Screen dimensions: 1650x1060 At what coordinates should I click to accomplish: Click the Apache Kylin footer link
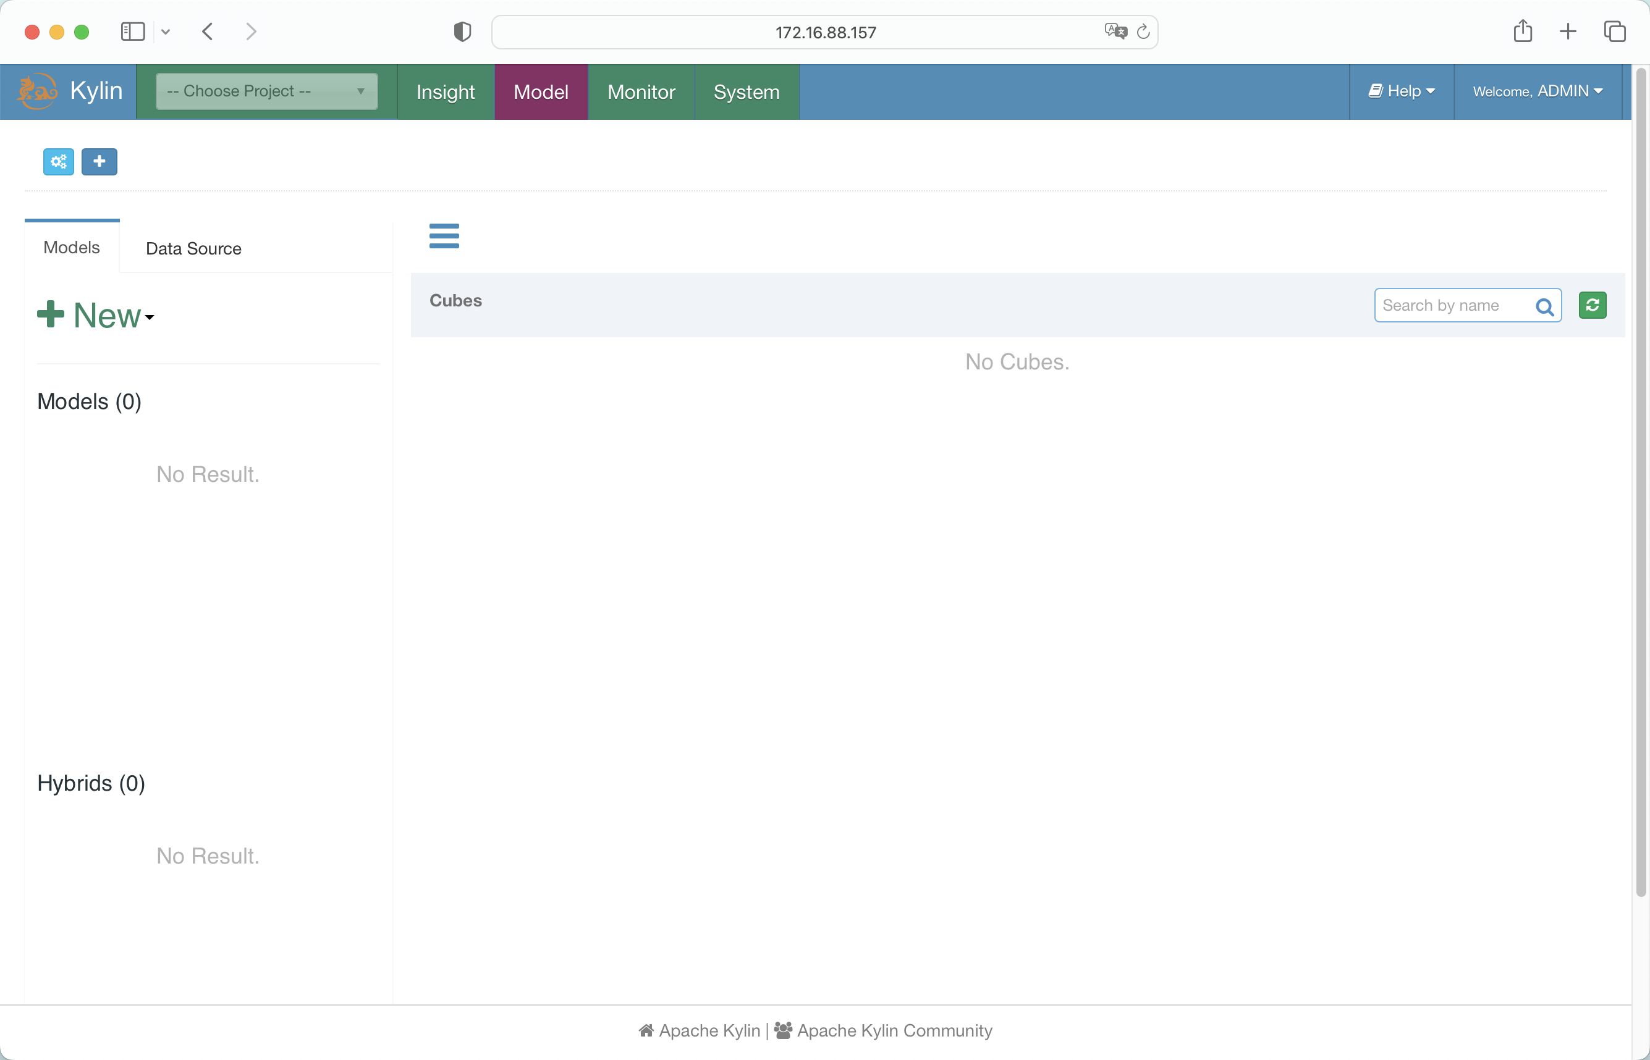[709, 1030]
